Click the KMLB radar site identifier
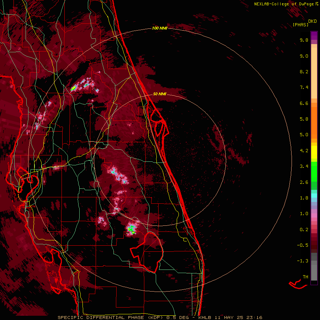 click(205, 318)
